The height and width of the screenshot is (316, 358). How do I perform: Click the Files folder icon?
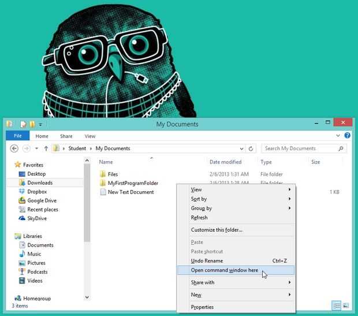tap(103, 174)
